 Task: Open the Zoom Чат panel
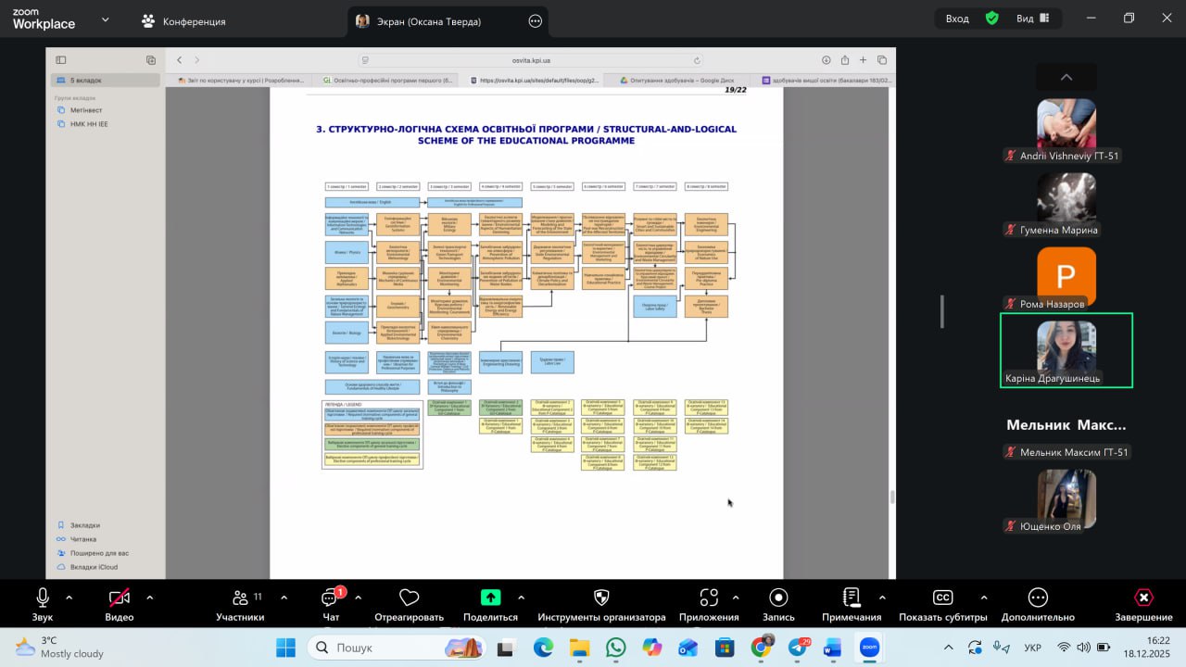[329, 599]
